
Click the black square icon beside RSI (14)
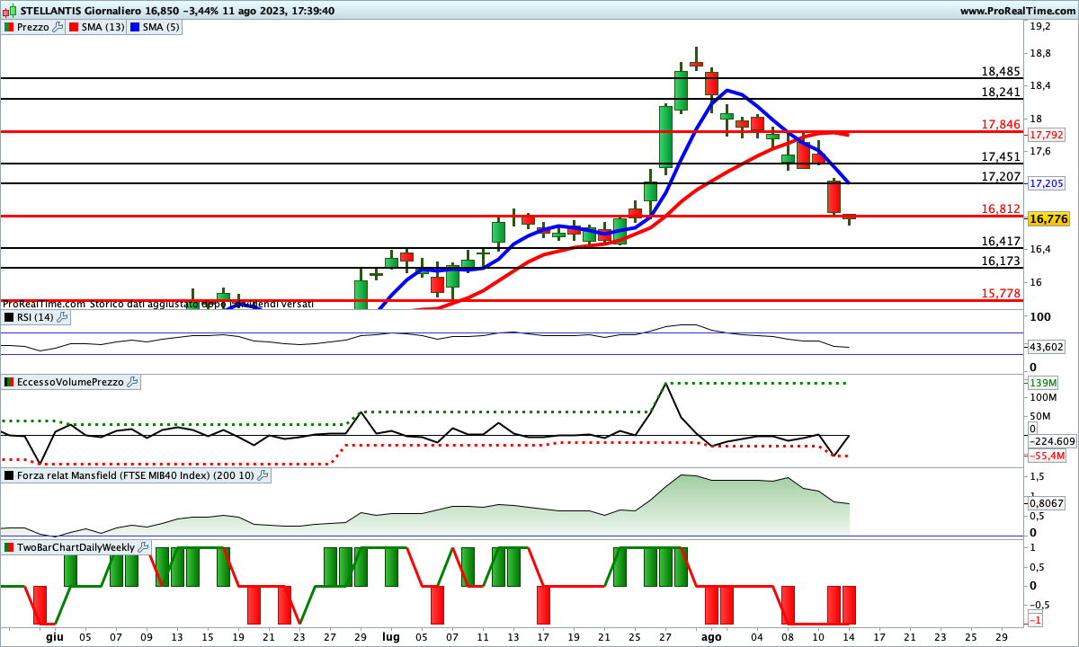click(x=9, y=317)
